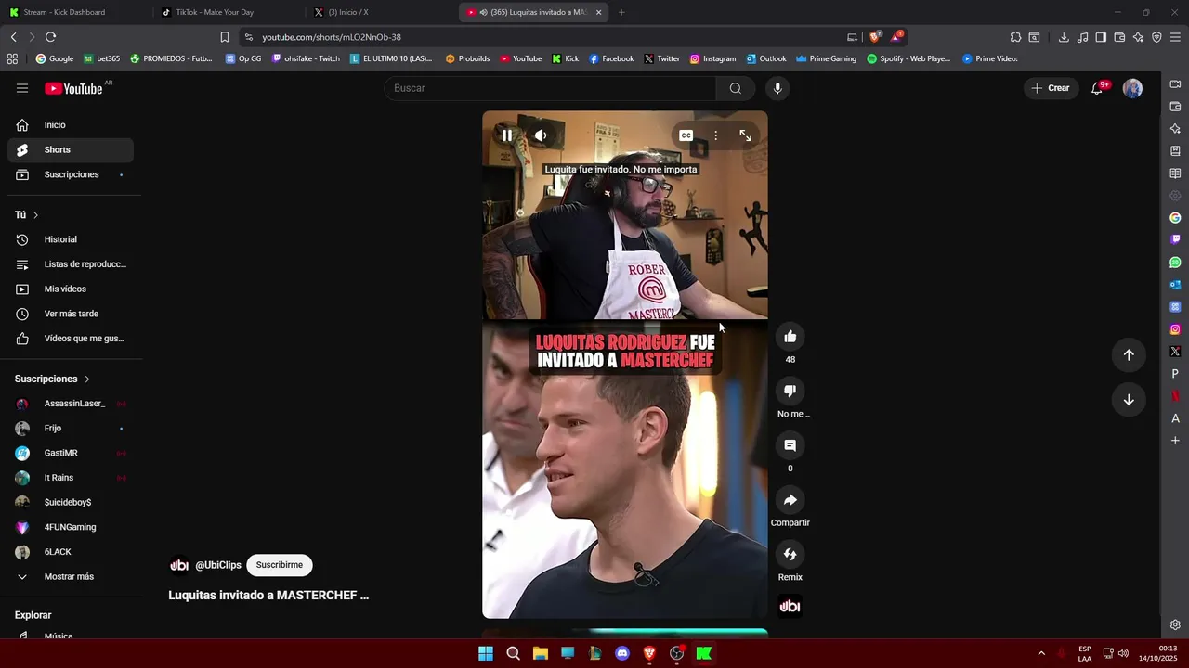Open Discord from taskbar
Viewport: 1189px width, 668px height.
[x=622, y=653]
